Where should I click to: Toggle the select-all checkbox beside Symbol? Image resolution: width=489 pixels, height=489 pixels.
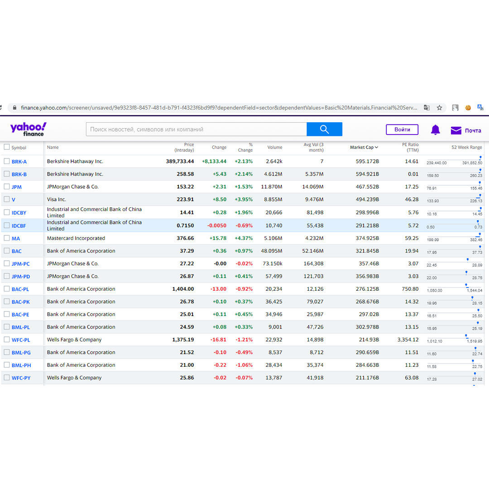(6, 147)
